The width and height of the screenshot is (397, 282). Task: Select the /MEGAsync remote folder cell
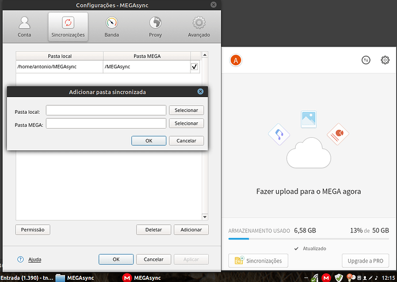147,67
